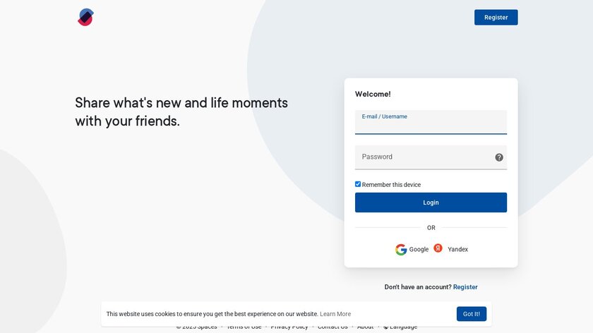Open the Terms of Use footer link
Image resolution: width=593 pixels, height=333 pixels.
point(244,327)
